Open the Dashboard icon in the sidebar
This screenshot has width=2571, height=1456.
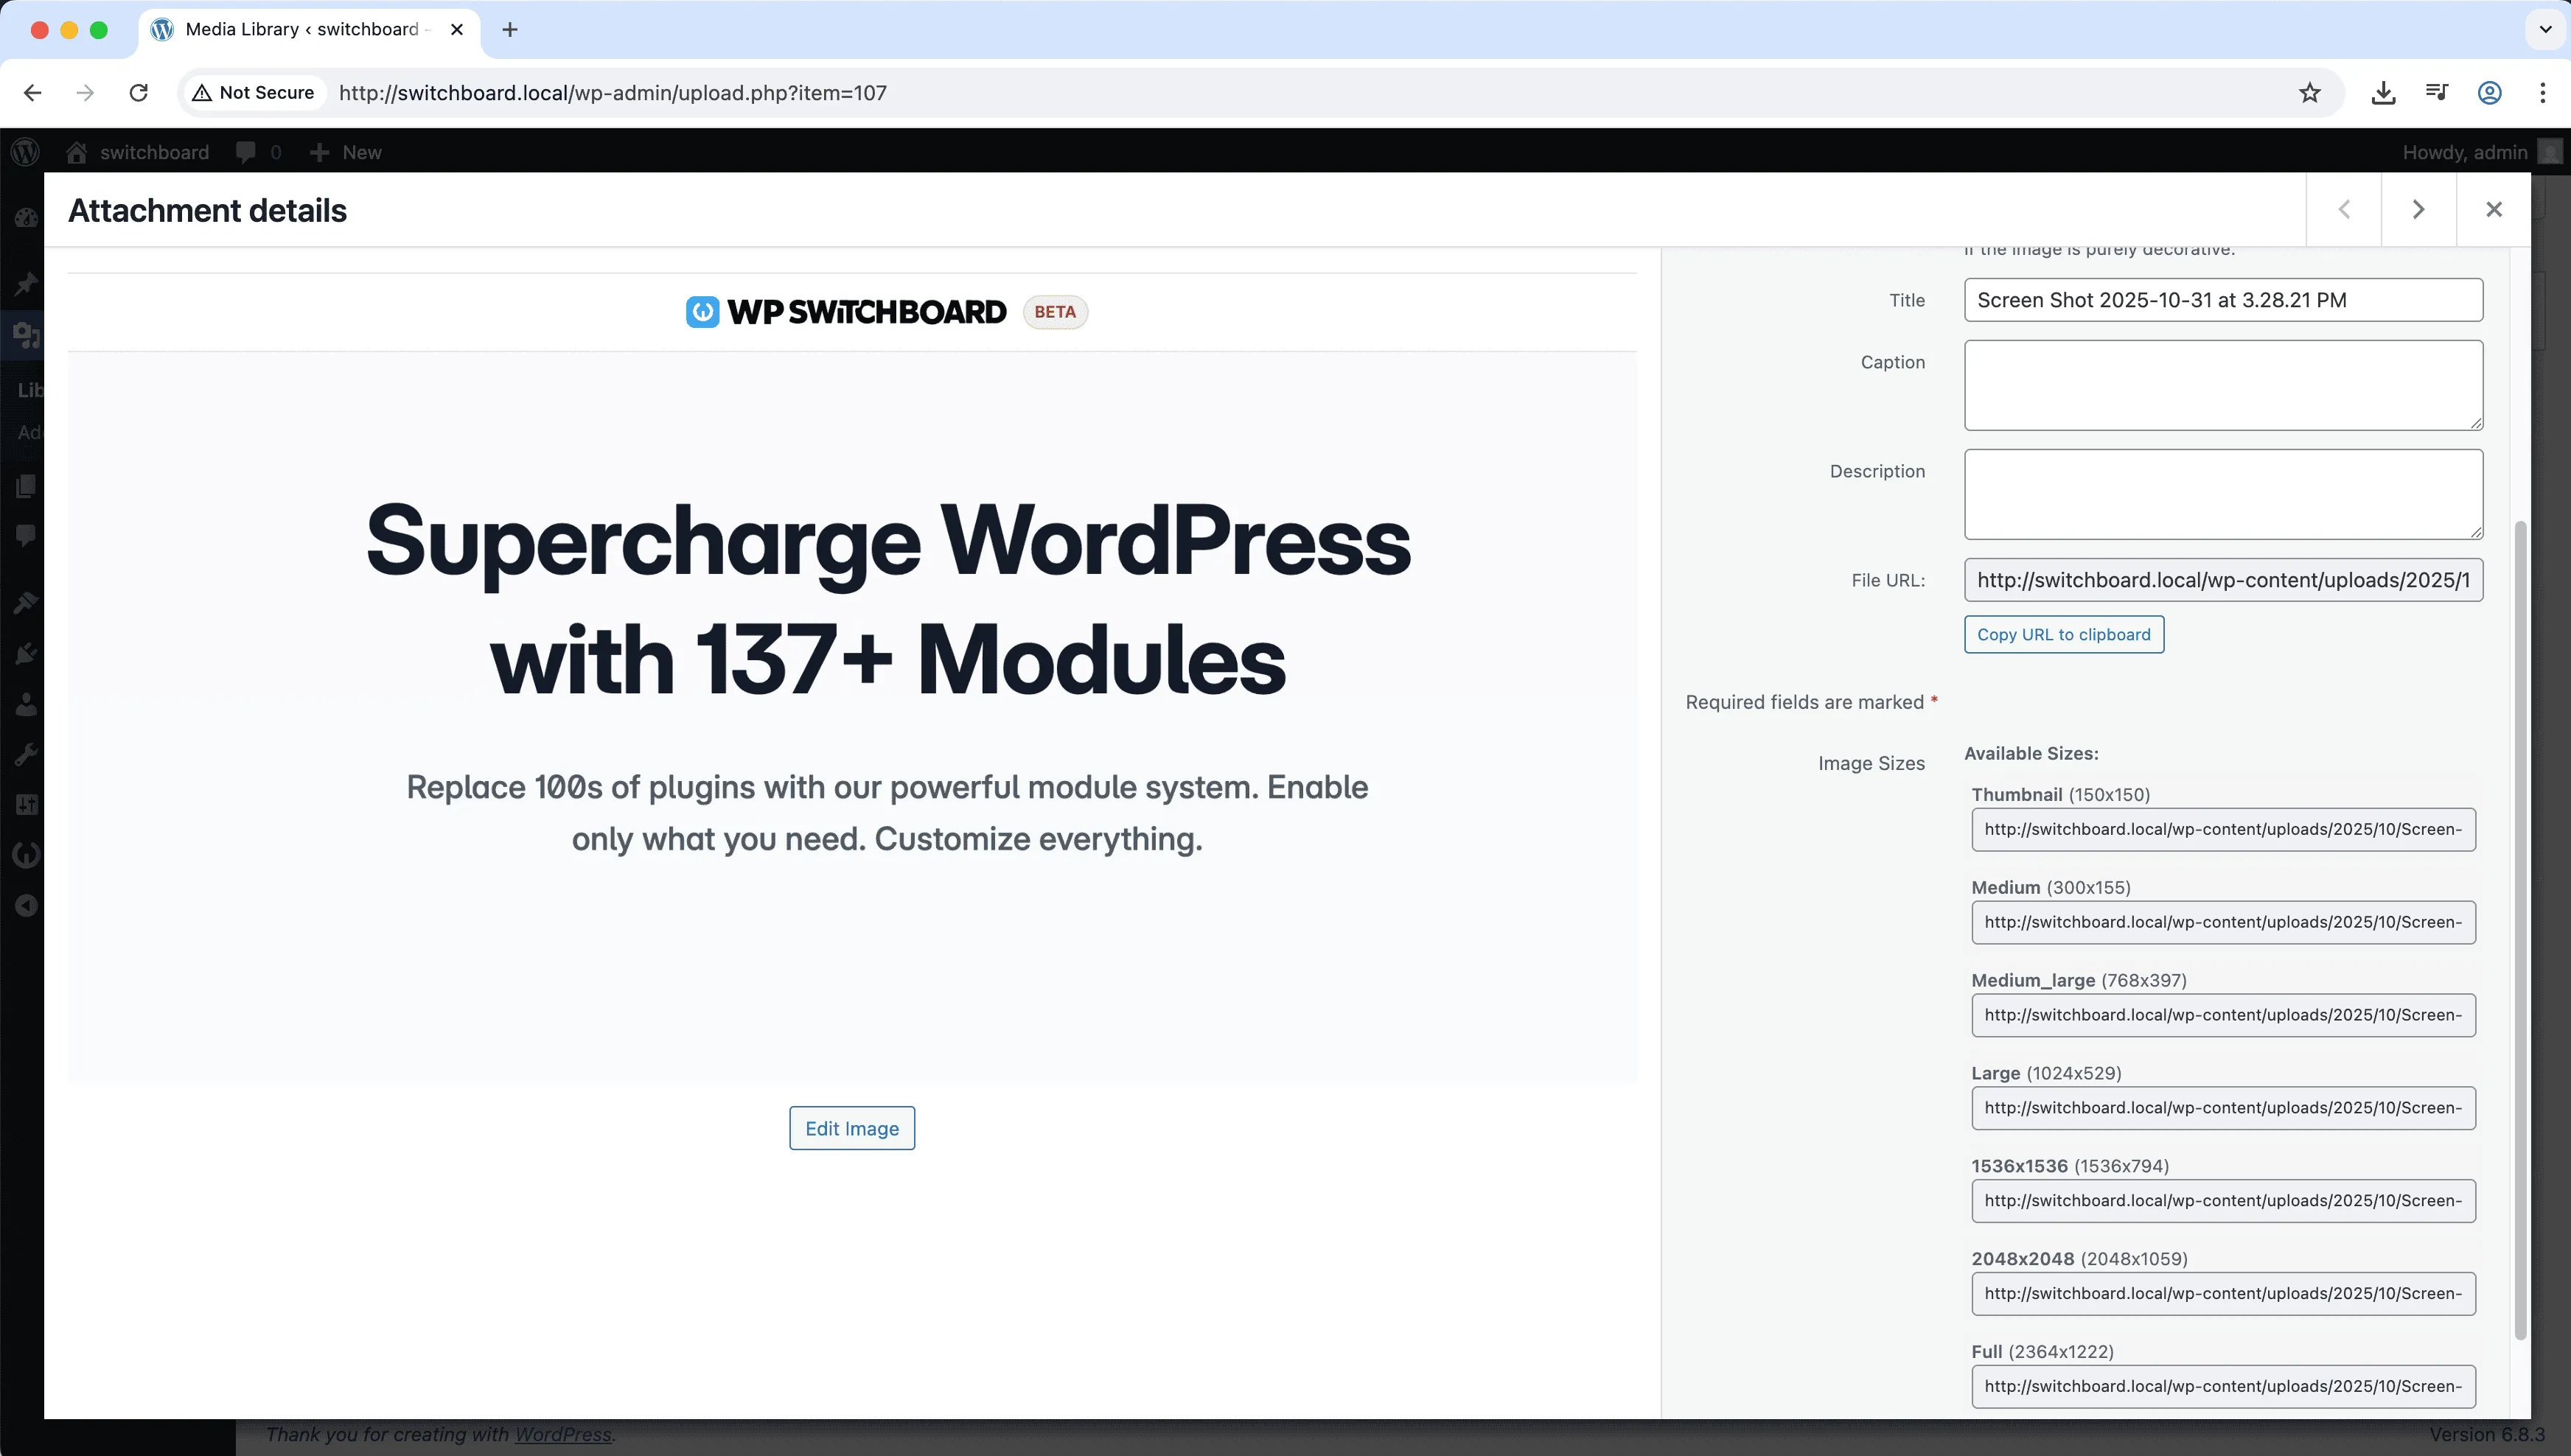(27, 218)
